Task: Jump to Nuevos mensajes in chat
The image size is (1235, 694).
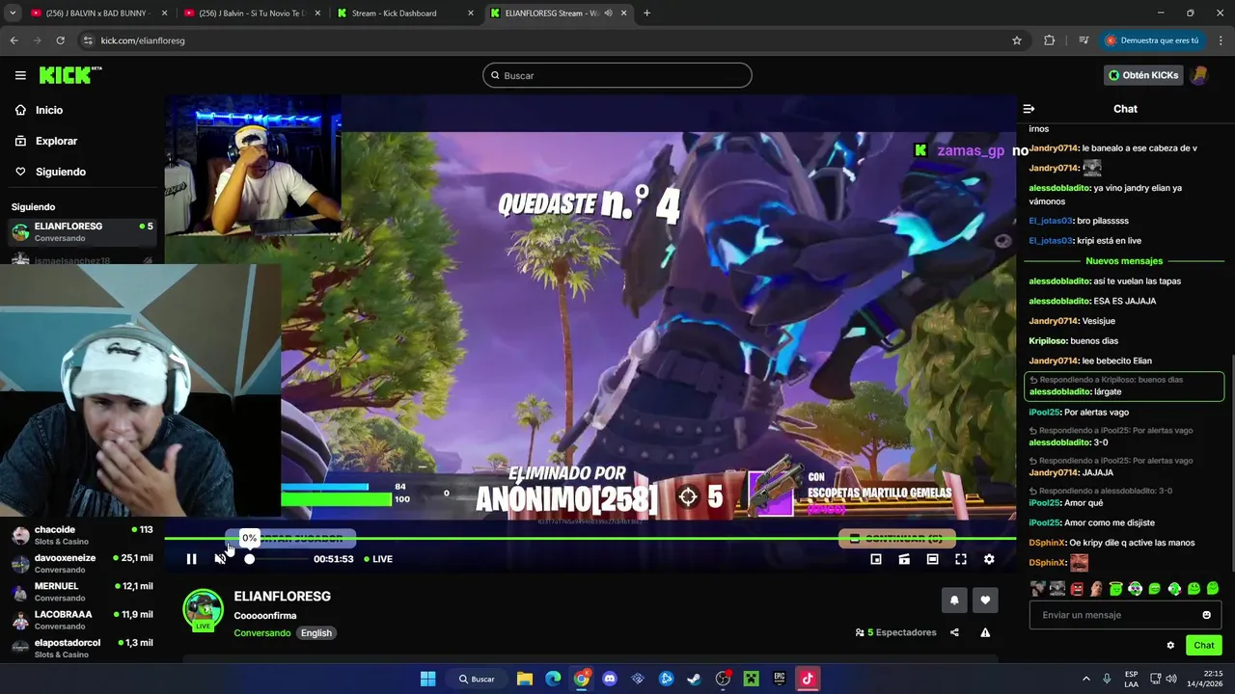Action: coord(1124,261)
